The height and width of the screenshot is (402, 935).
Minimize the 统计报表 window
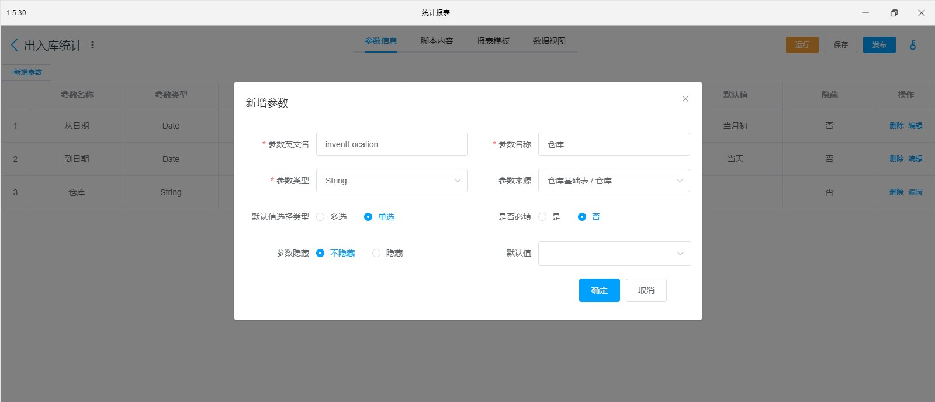tap(865, 13)
